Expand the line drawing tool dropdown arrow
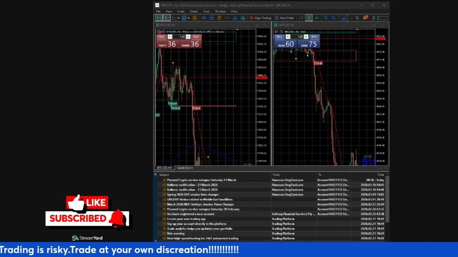458x257 pixels. click(179, 18)
